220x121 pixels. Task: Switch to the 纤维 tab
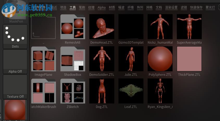click(131, 7)
